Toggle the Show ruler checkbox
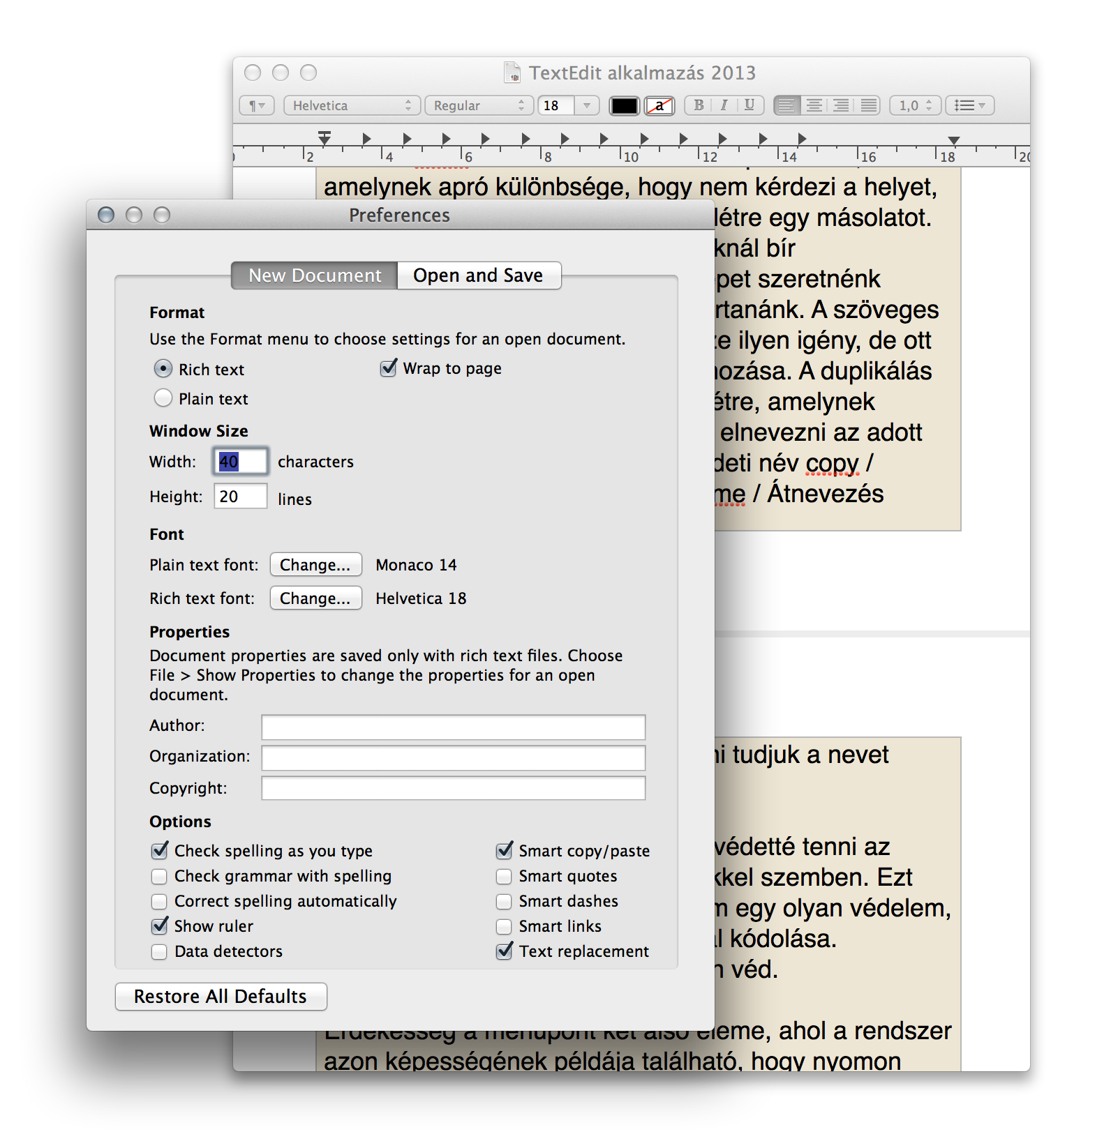Screen dimensions: 1111x1141 tap(160, 925)
